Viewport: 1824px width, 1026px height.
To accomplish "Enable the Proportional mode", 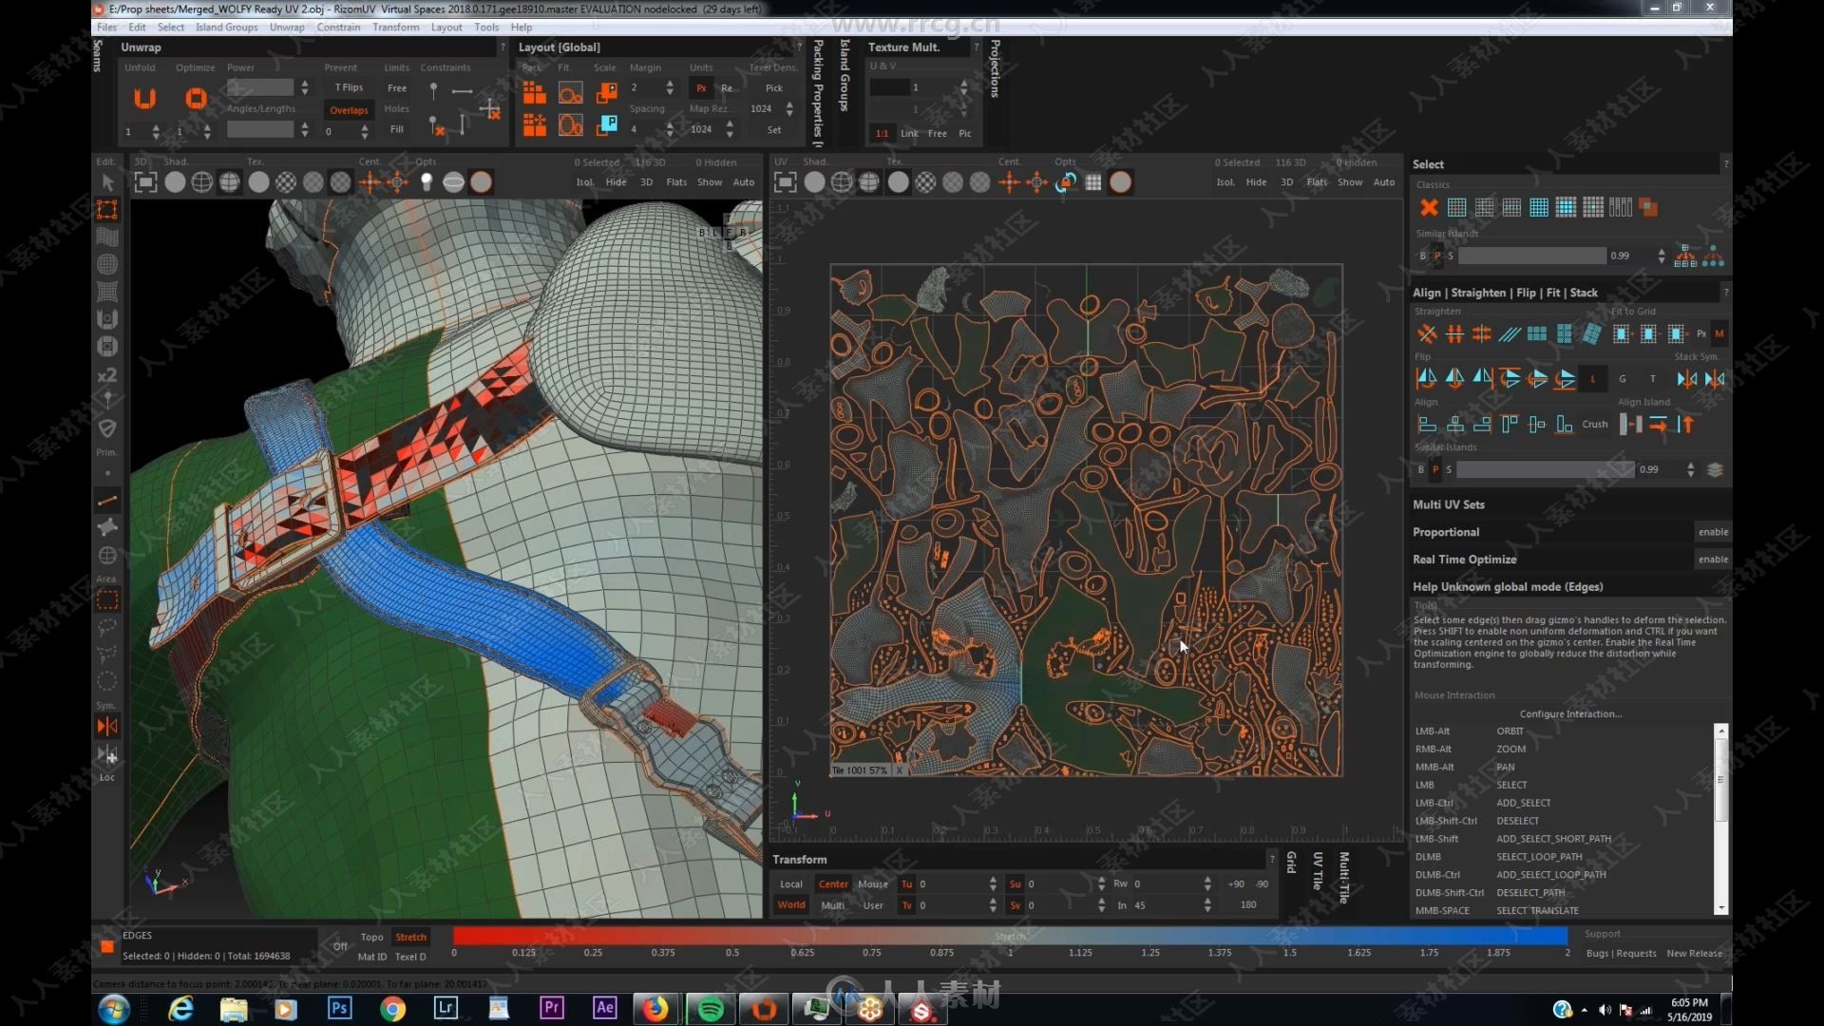I will point(1713,532).
